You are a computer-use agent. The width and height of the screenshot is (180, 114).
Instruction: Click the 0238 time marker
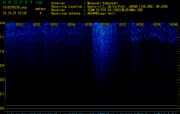(140, 25)
